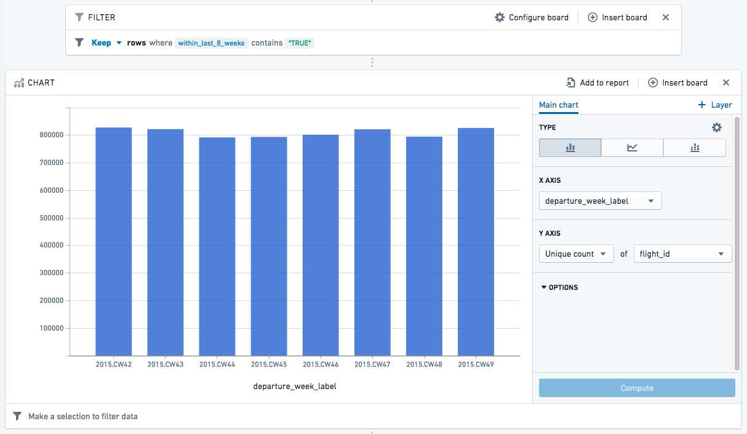Screen dimensions: 747x434
Task: Click the 'rows' keyword in filter
Action: (x=137, y=43)
